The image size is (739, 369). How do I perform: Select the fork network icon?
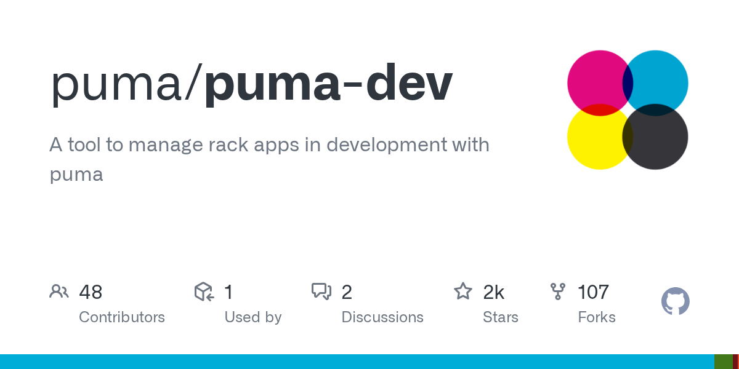558,292
